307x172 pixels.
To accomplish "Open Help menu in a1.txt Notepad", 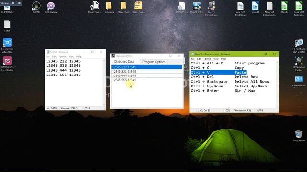I will (x=79, y=57).
